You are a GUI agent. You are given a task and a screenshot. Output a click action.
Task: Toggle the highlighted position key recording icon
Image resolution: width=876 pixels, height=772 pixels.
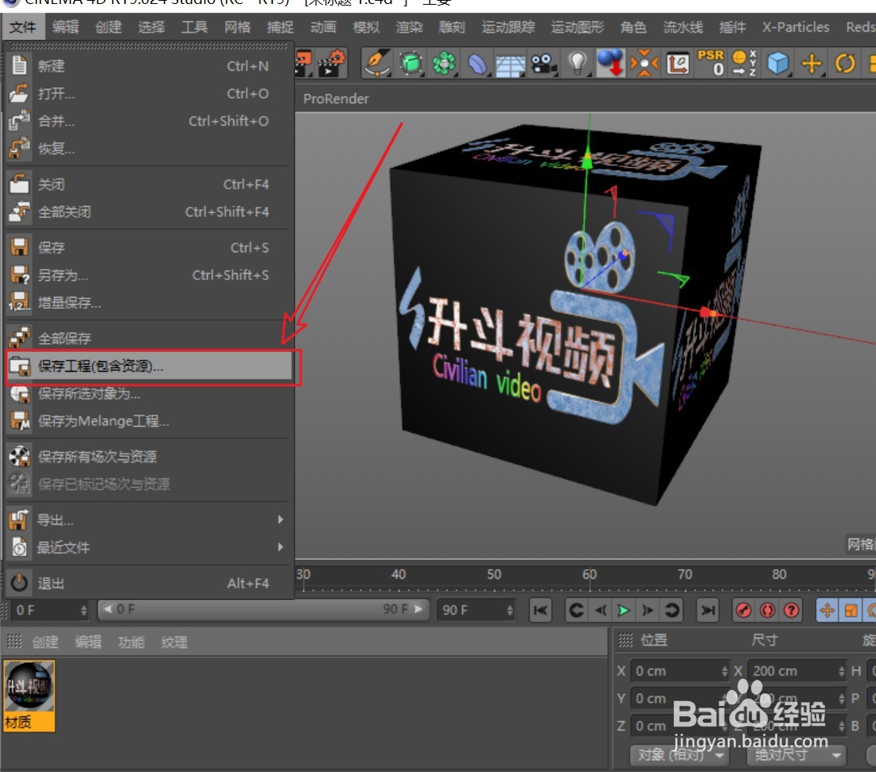825,610
